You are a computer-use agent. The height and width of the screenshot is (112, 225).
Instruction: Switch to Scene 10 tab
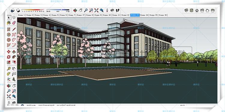107,15
